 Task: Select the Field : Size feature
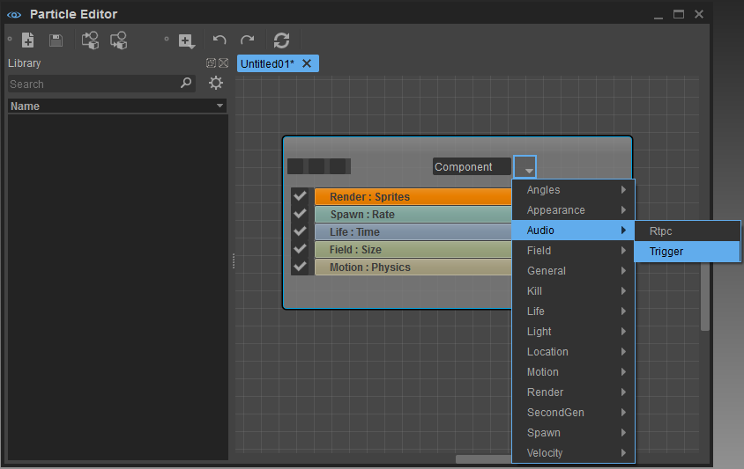click(413, 249)
